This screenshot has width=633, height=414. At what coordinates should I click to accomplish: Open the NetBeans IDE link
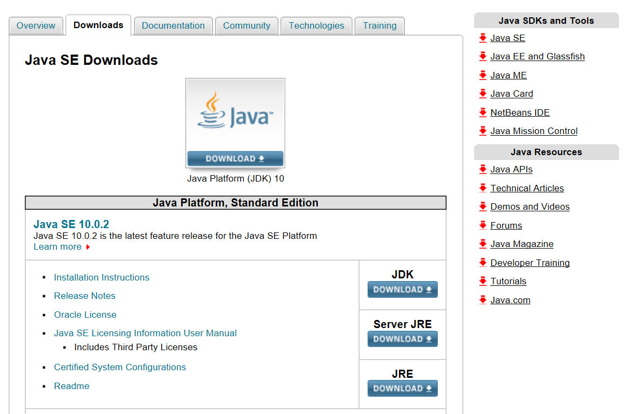pyautogui.click(x=520, y=113)
